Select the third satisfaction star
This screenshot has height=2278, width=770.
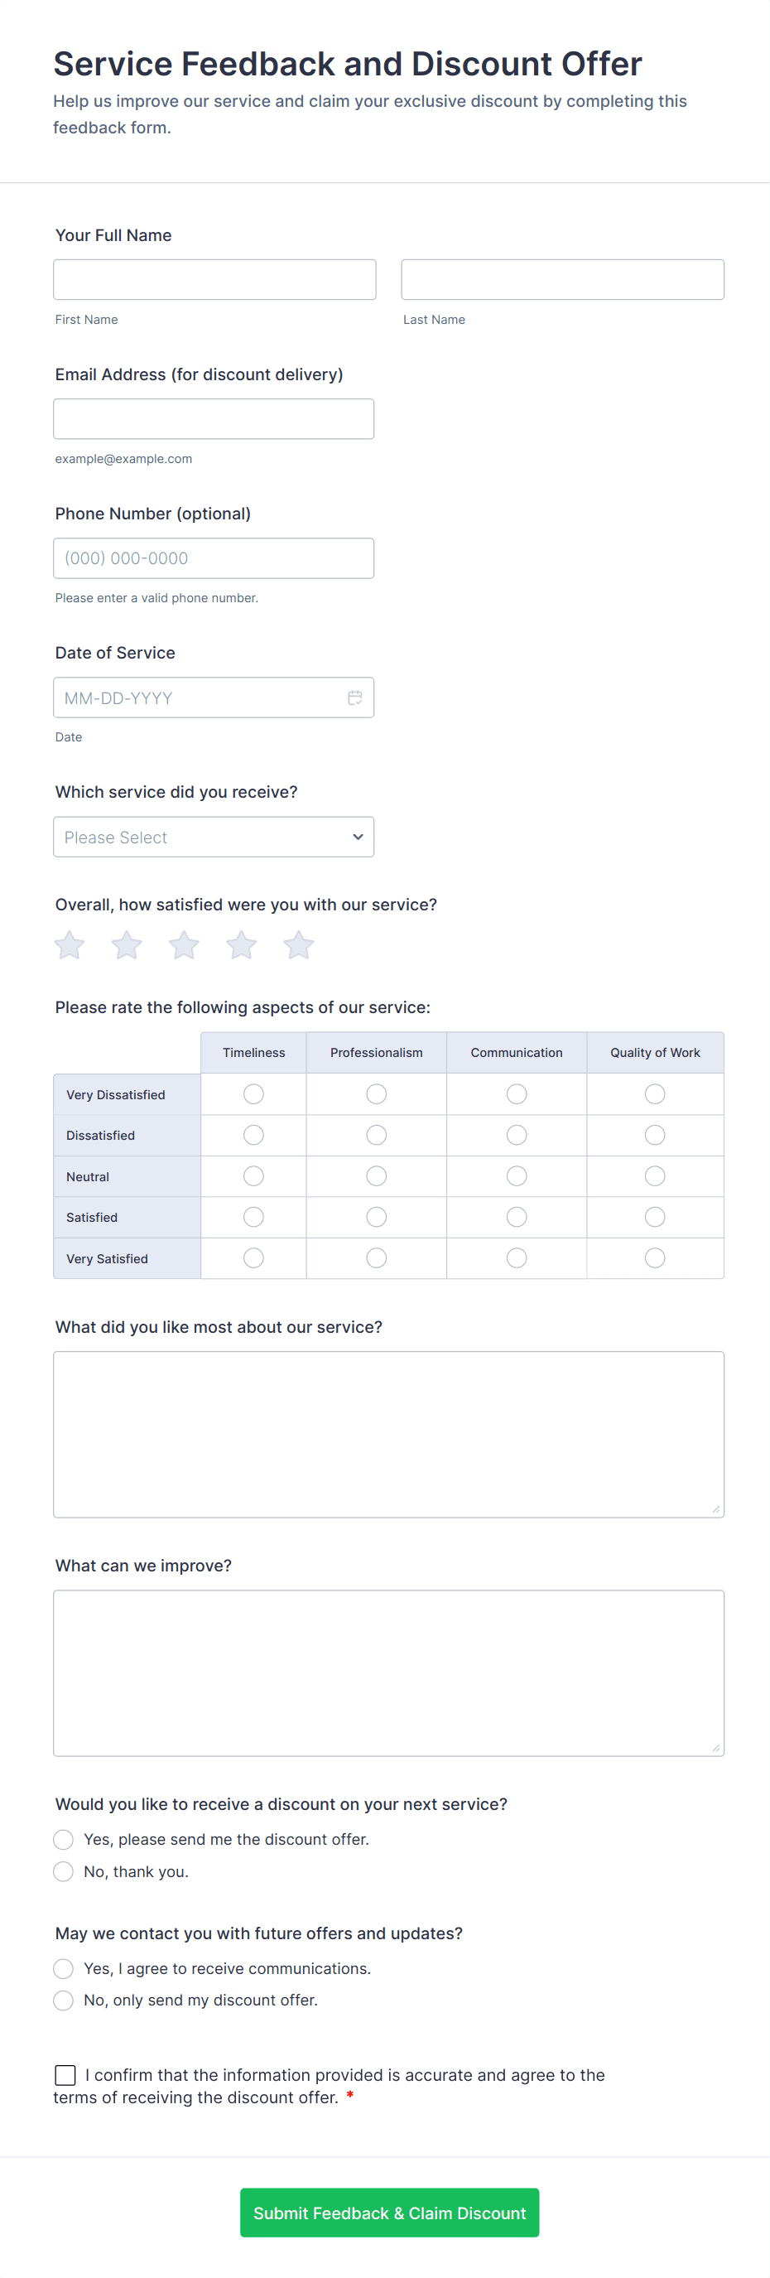[184, 945]
